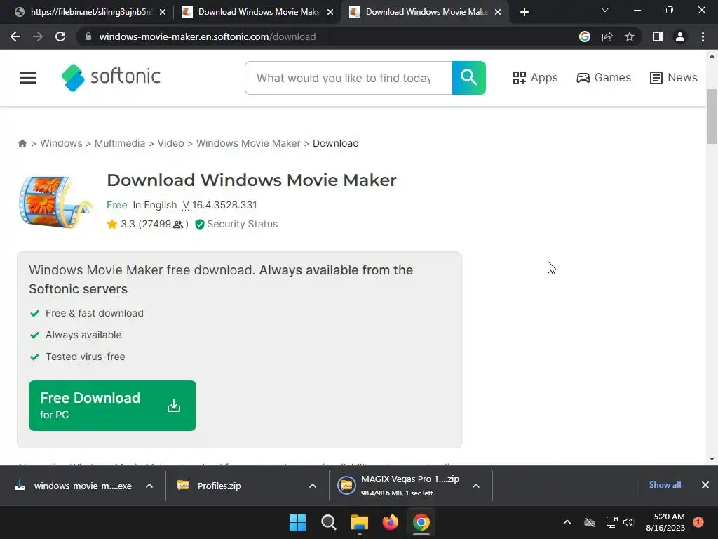Open the Windows breadcrumb link
The image size is (718, 539).
point(62,143)
